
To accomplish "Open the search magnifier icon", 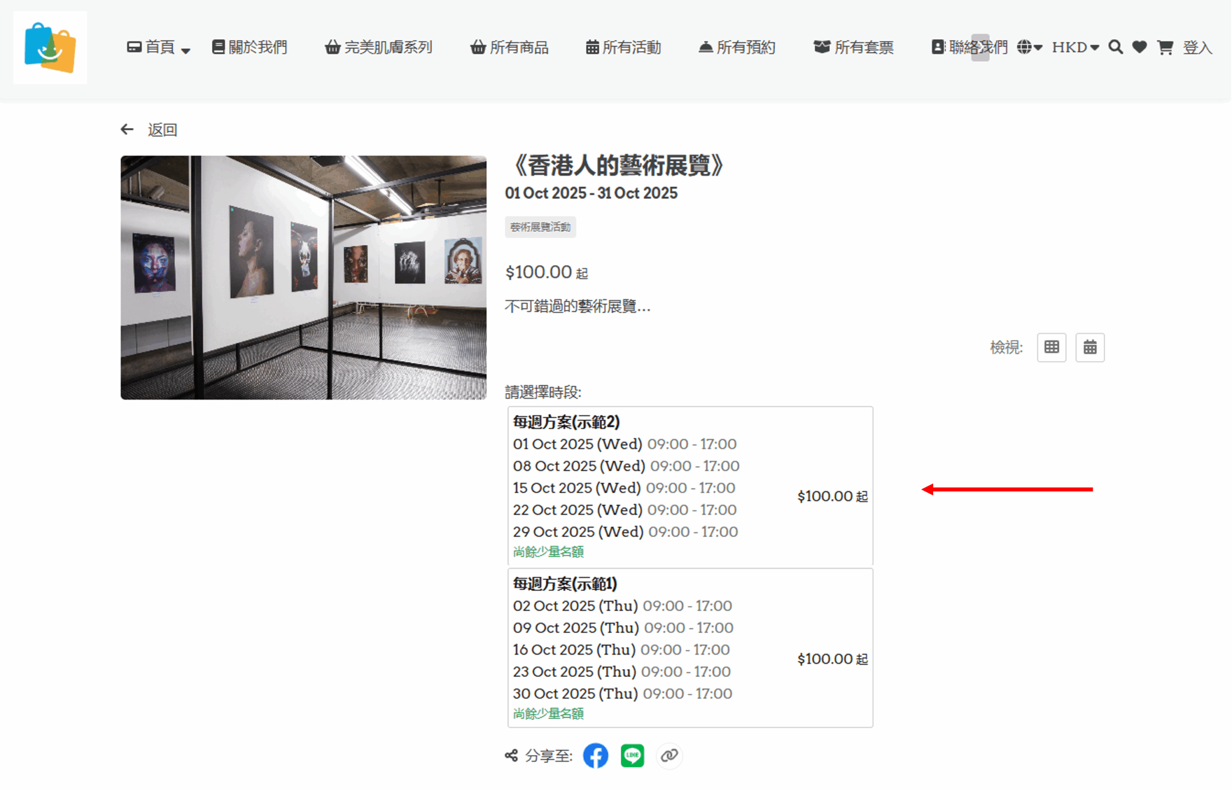I will click(x=1116, y=47).
